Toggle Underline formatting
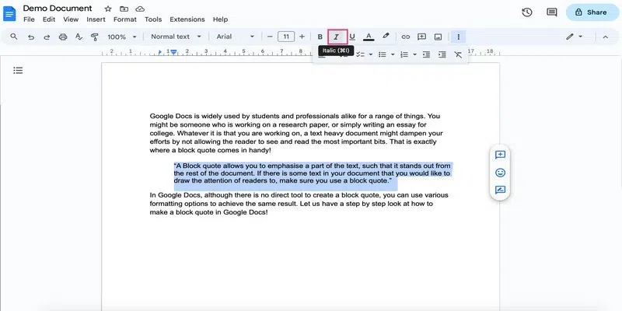The width and height of the screenshot is (622, 311). 352,37
